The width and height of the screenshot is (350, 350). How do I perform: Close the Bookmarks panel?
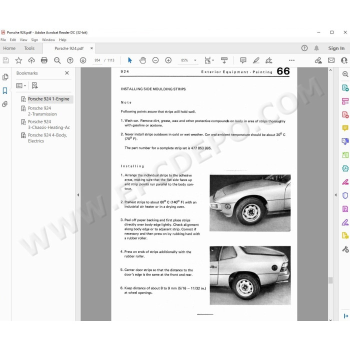[67, 73]
